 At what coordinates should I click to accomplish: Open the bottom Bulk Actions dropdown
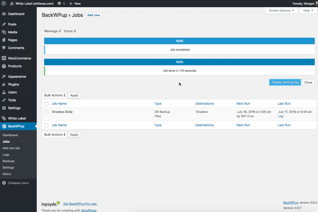[54, 135]
